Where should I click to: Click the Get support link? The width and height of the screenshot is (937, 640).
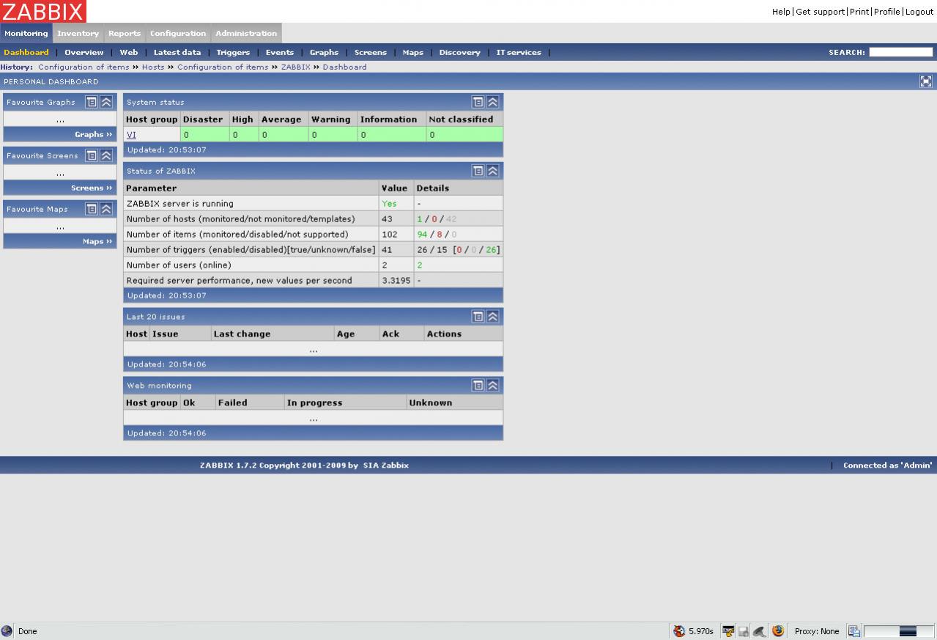point(821,12)
